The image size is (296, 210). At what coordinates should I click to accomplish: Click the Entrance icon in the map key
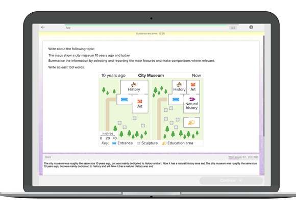[114, 143]
